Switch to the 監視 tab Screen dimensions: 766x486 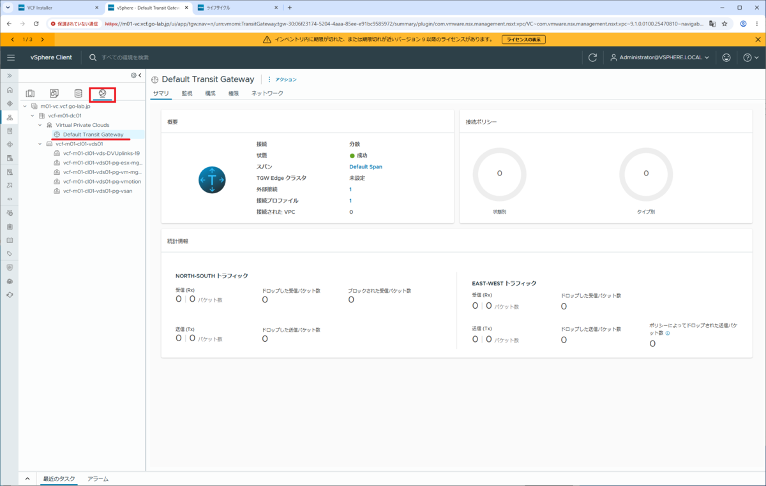187,93
